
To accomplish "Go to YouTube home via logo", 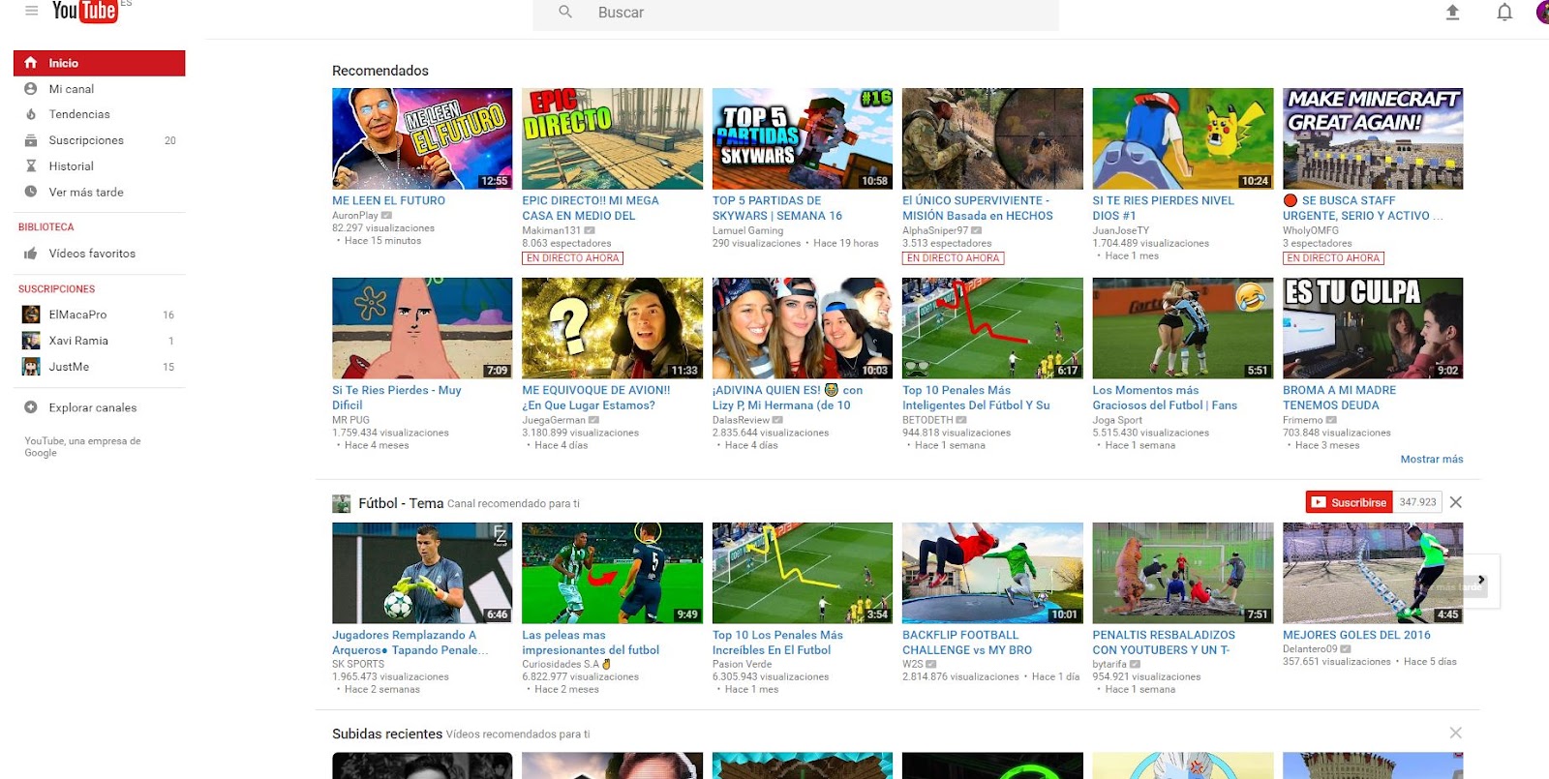I will 85,11.
